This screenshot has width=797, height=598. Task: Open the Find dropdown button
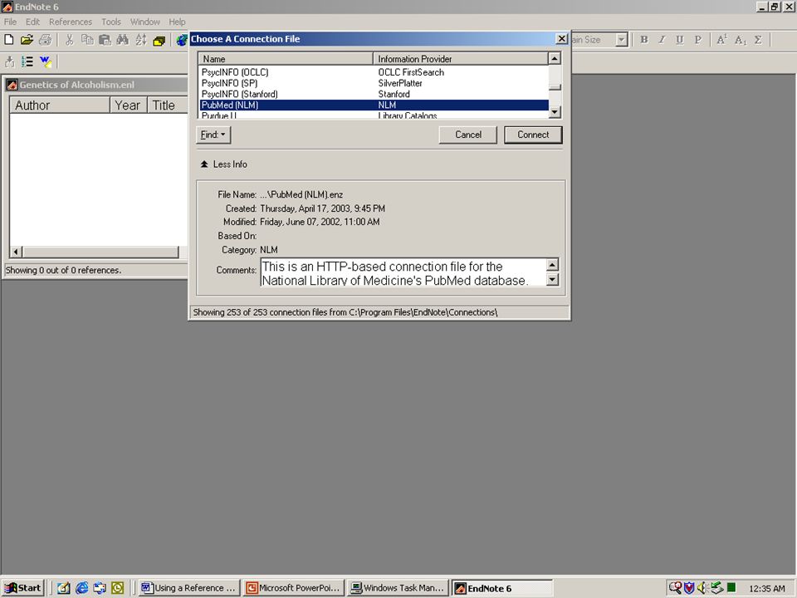point(213,135)
